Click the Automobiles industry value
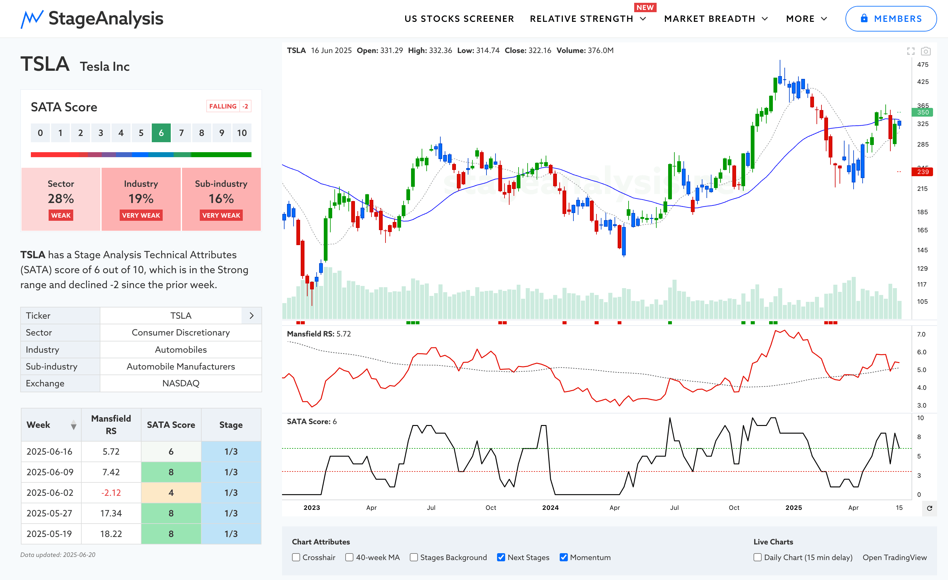The image size is (948, 580). click(181, 350)
